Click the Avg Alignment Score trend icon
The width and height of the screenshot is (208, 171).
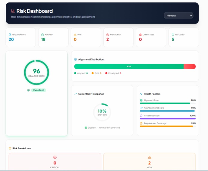(141, 108)
